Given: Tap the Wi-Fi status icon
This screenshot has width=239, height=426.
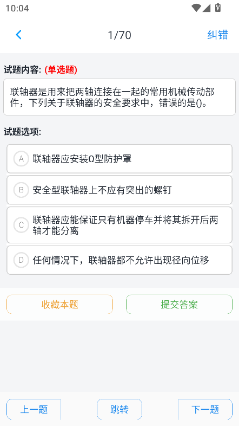Looking at the screenshot, I should pos(196,8).
